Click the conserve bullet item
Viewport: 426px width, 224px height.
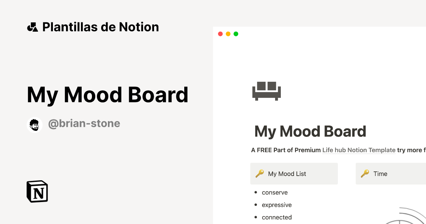tap(274, 192)
